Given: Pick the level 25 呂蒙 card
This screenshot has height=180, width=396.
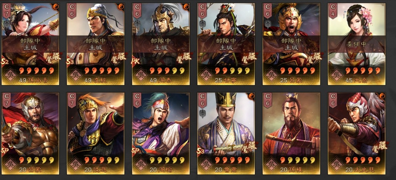Looking at the screenshot, I should coord(291,44).
